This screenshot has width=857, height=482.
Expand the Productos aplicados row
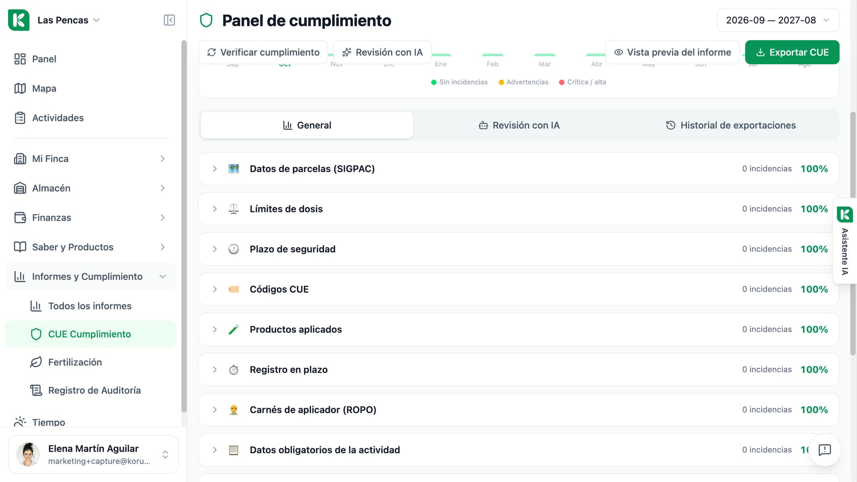tap(215, 329)
